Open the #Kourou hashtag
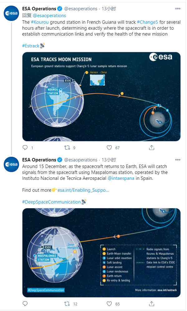187x311 pixels. (x=40, y=22)
